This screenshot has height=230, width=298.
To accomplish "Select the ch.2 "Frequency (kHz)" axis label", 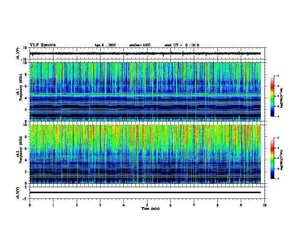I will (x=21, y=150).
